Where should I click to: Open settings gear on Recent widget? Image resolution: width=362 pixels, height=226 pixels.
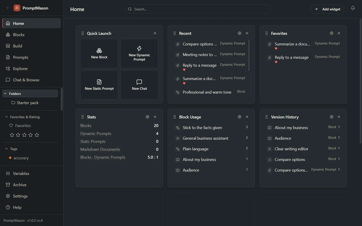(240, 33)
